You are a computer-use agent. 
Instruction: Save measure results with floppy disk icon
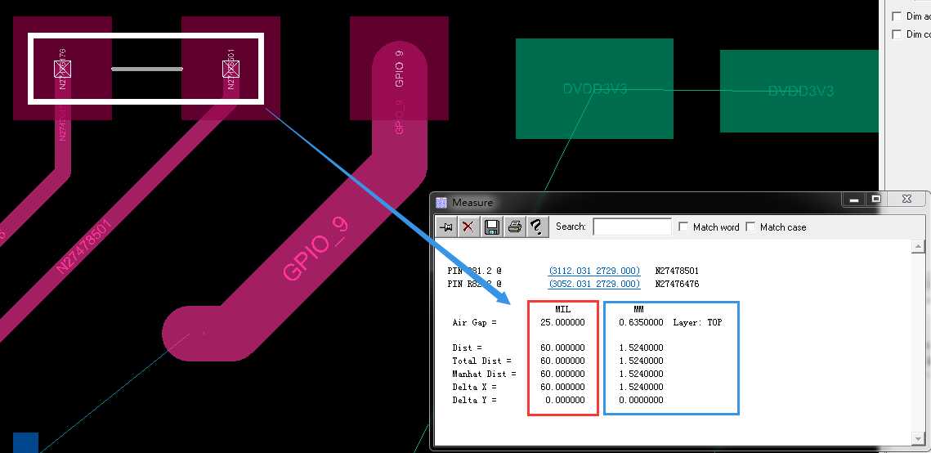(491, 226)
